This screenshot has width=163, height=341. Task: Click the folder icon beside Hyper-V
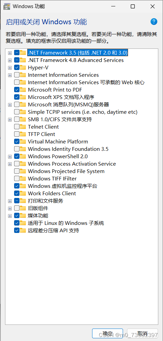(x=23, y=67)
